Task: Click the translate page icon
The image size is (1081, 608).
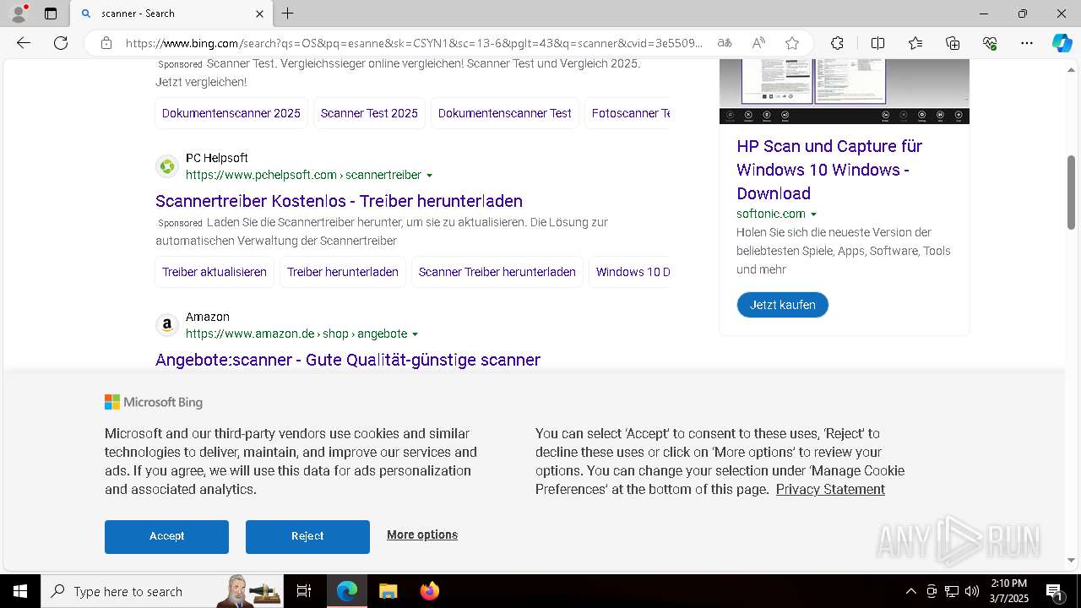Action: point(725,43)
